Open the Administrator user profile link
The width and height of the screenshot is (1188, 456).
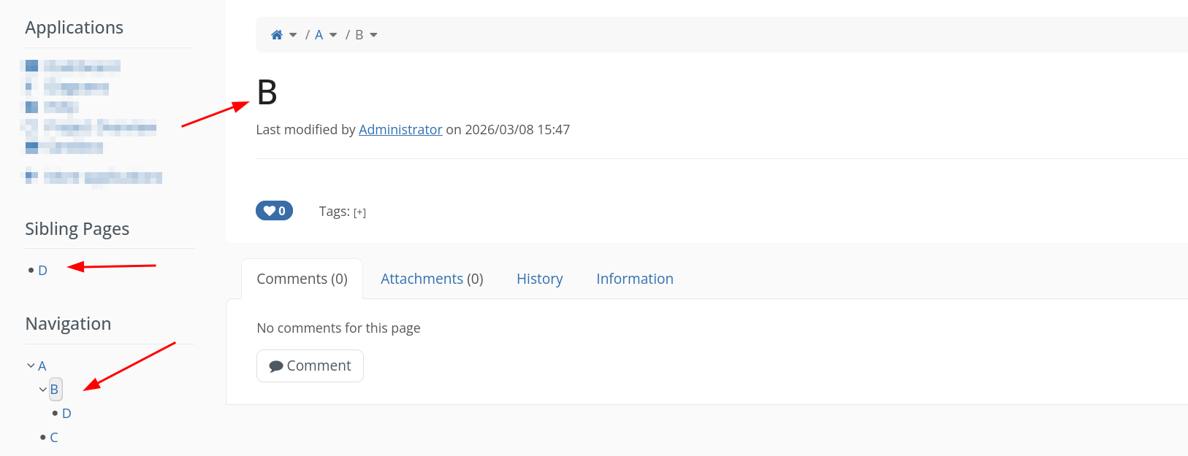click(x=400, y=130)
